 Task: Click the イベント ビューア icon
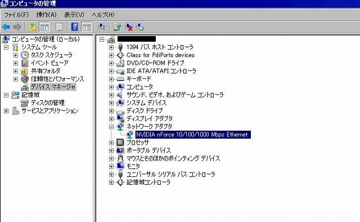point(25,63)
